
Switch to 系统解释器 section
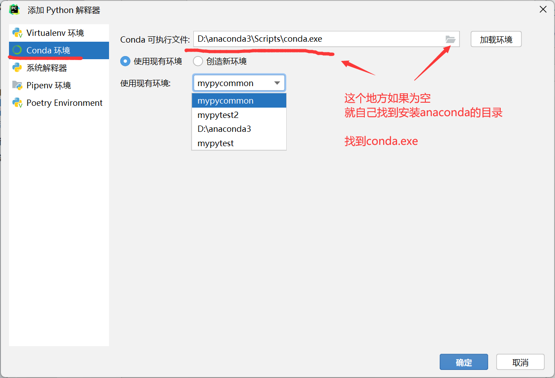pyautogui.click(x=59, y=68)
